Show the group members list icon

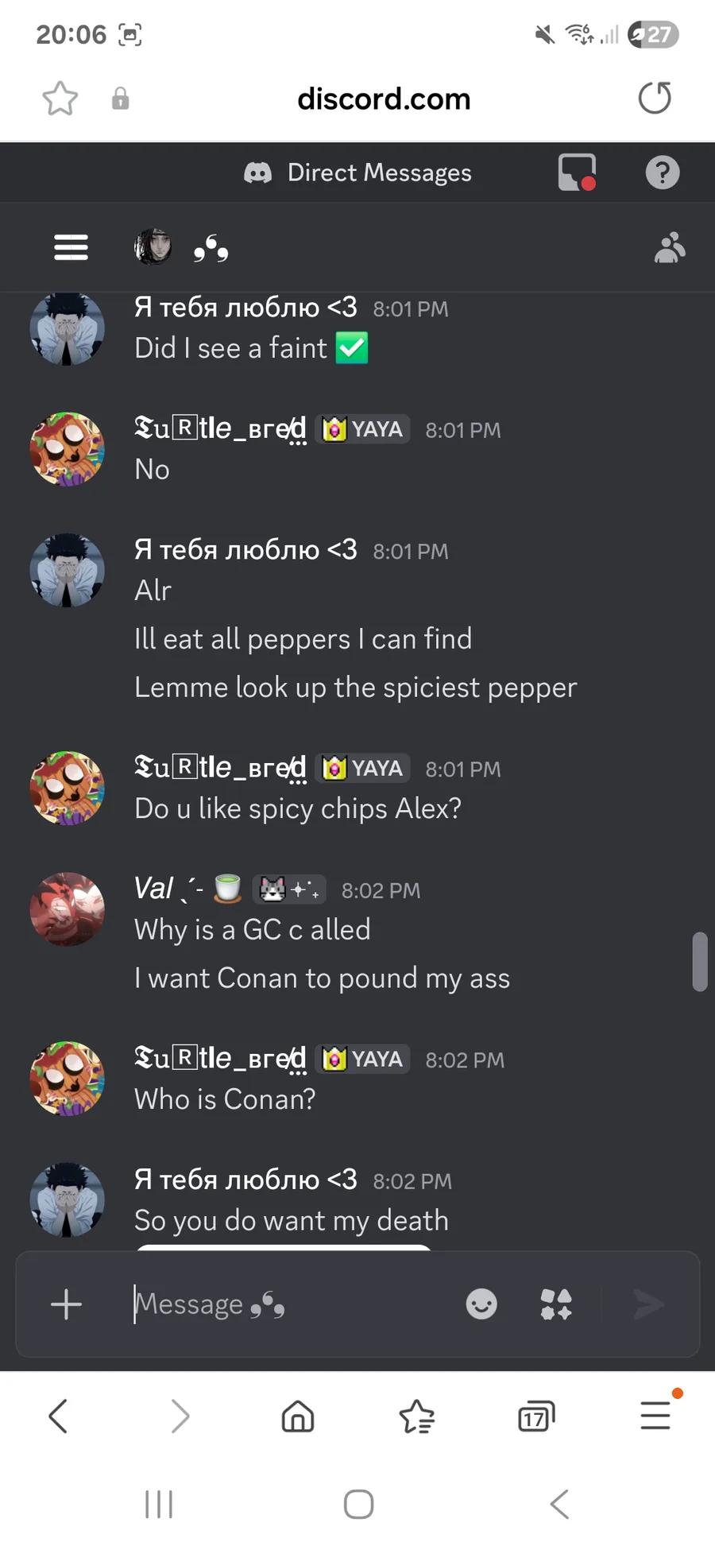670,247
